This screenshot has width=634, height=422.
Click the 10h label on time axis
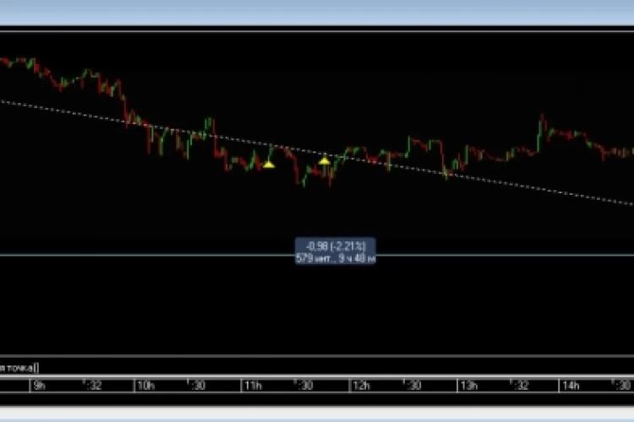[146, 386]
